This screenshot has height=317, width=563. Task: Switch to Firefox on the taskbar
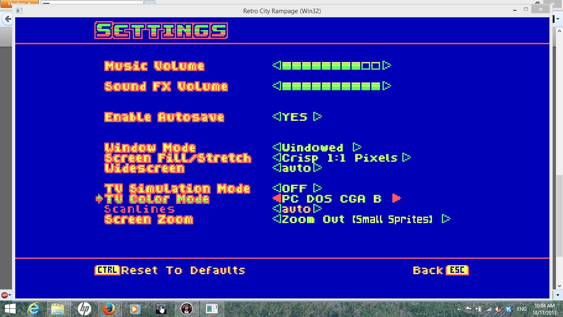click(x=109, y=309)
